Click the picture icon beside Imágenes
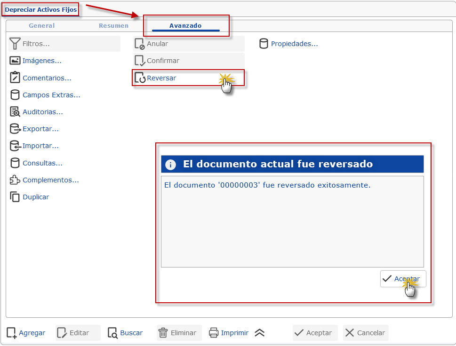 [x=15, y=61]
